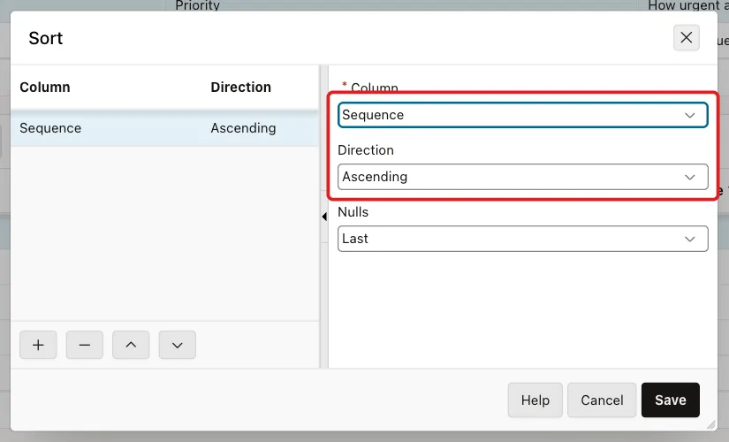
Task: Click the Direction header in sort list
Action: pyautogui.click(x=241, y=87)
